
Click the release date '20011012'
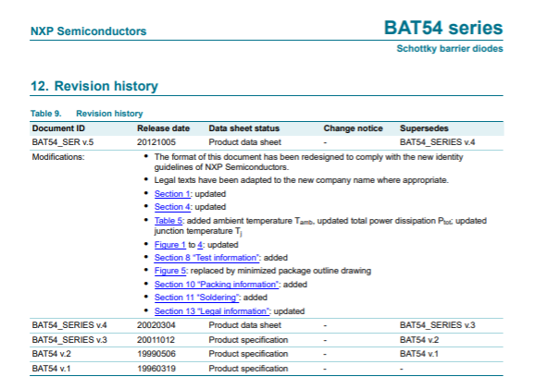point(156,340)
